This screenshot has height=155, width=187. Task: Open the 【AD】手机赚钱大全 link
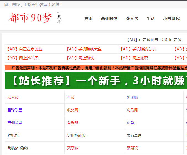(84, 49)
